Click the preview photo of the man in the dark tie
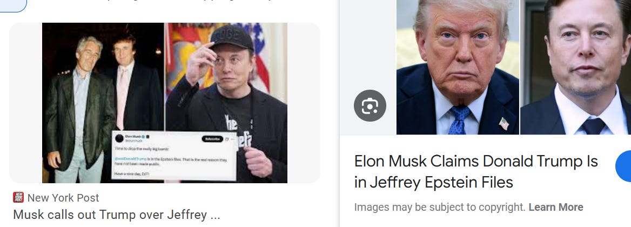 576,67
